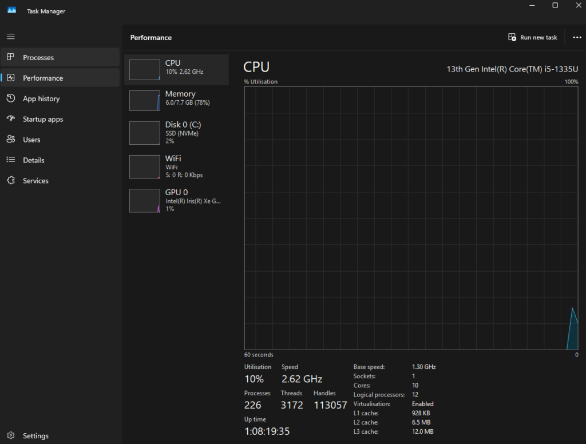
Task: Select the GPU 0 Intel Iris entry
Action: coord(176,201)
